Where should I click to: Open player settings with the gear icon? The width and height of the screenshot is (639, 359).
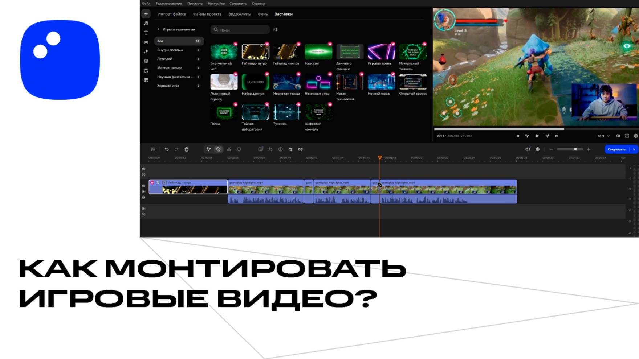[635, 136]
